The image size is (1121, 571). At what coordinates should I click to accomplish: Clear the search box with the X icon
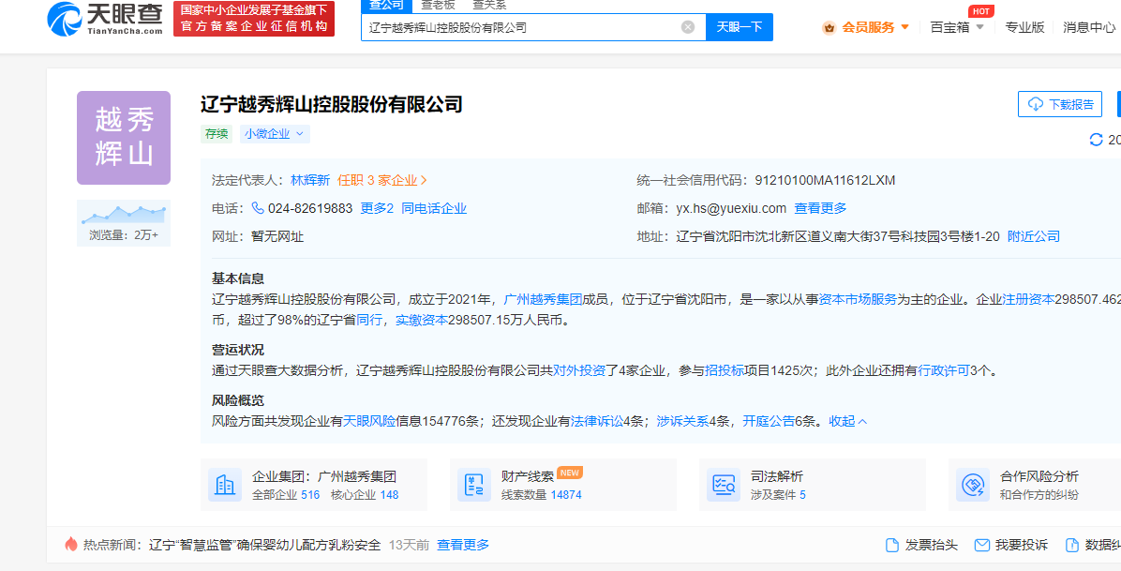[688, 27]
